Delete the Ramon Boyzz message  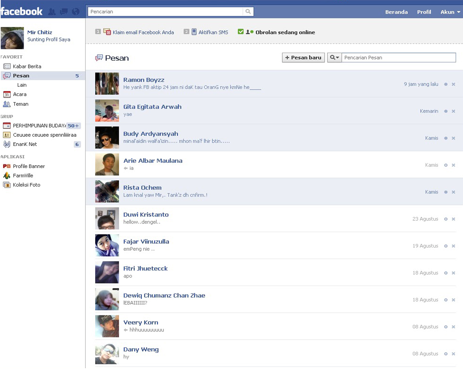point(453,84)
